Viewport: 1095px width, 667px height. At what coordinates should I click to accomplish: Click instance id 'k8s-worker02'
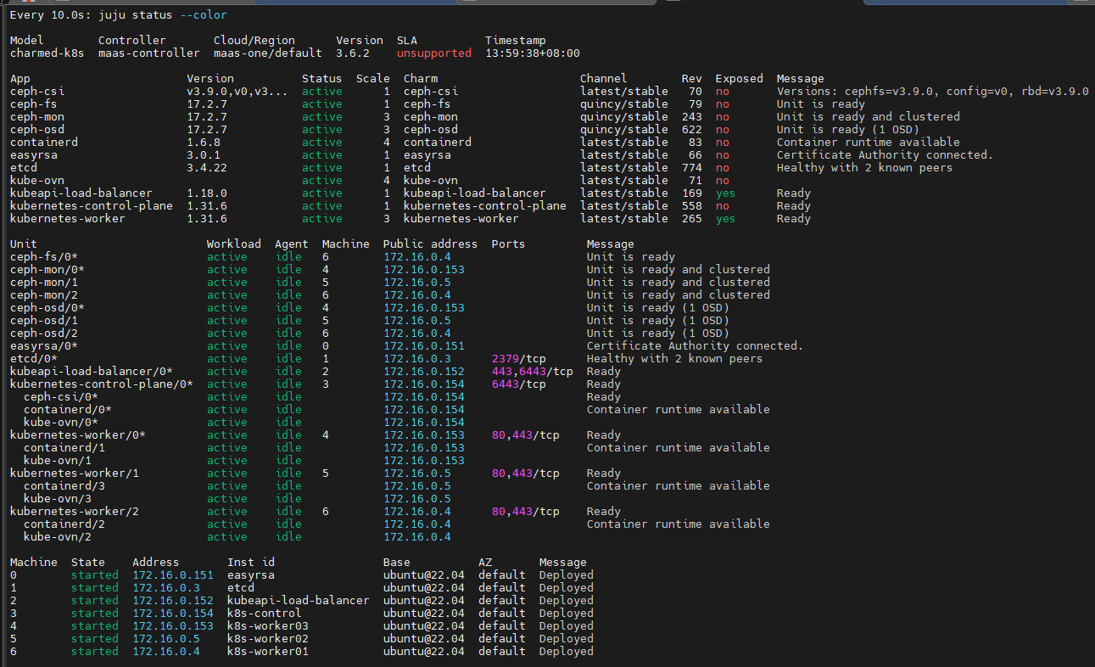point(267,639)
